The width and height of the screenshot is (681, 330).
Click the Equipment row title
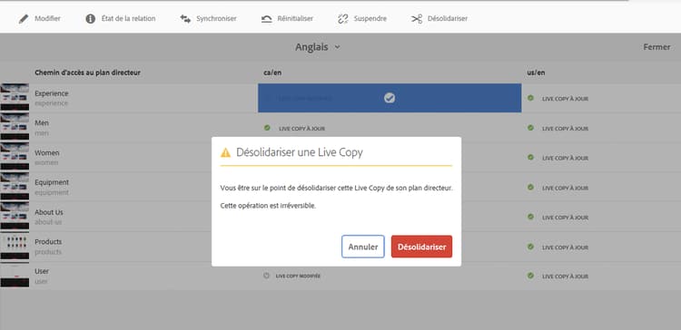[x=52, y=182]
